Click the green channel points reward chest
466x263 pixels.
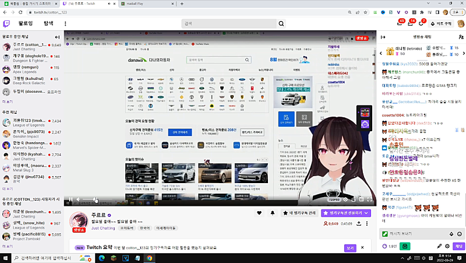[404, 246]
